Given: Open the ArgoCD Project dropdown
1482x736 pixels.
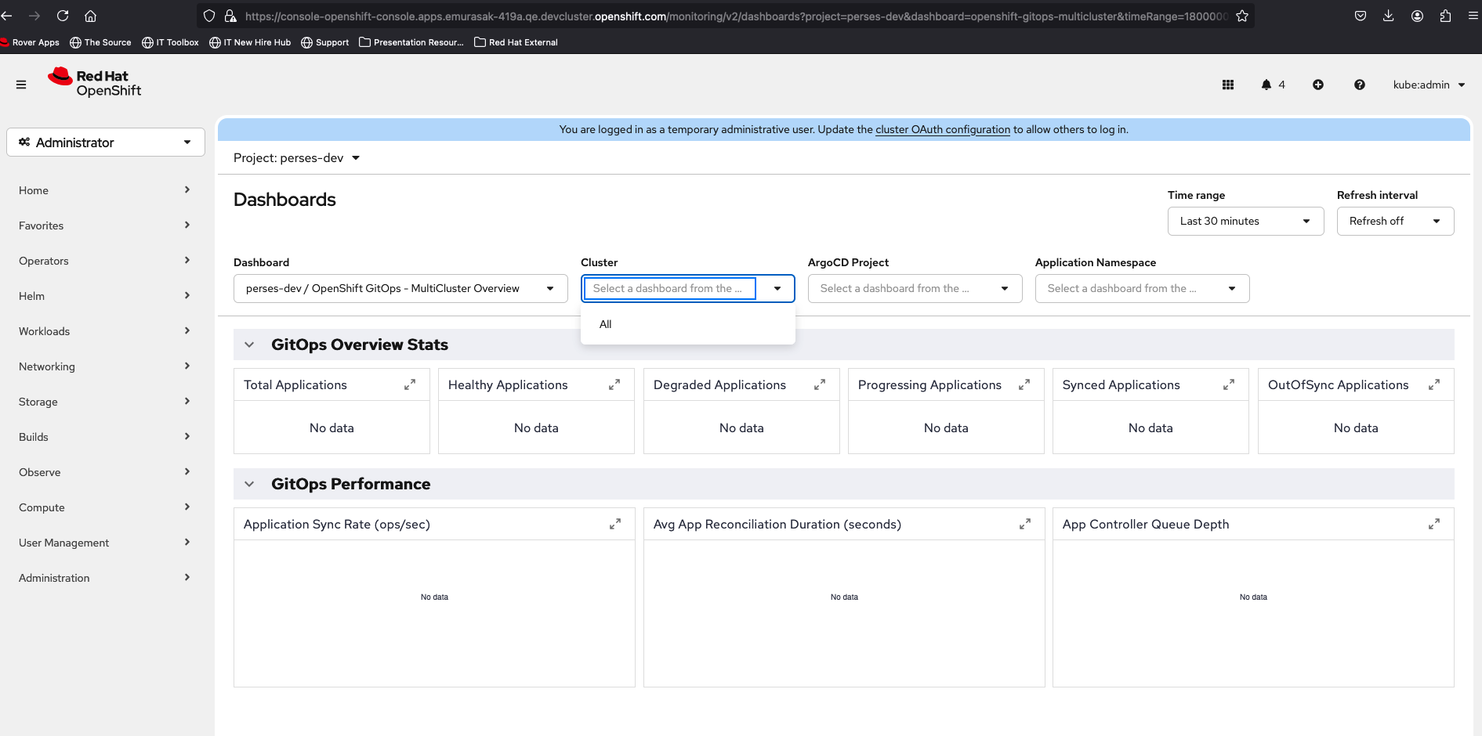Looking at the screenshot, I should [x=914, y=288].
